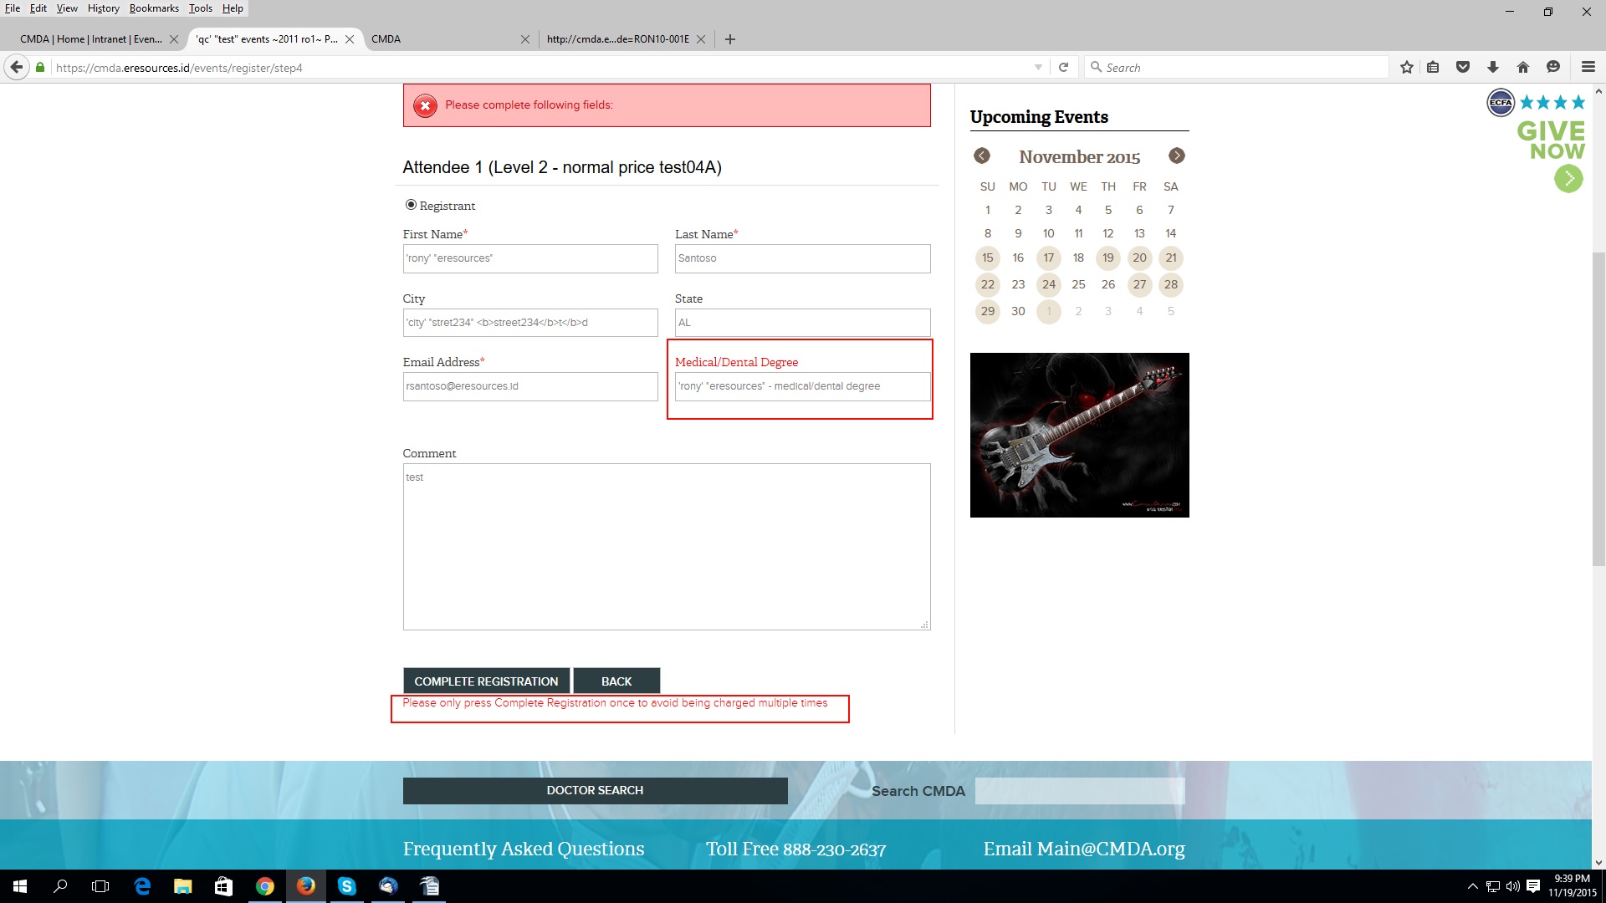Open Windows taskbar search

coord(60,886)
